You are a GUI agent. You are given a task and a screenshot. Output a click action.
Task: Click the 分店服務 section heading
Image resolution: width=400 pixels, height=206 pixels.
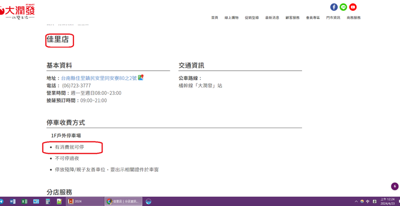59,192
